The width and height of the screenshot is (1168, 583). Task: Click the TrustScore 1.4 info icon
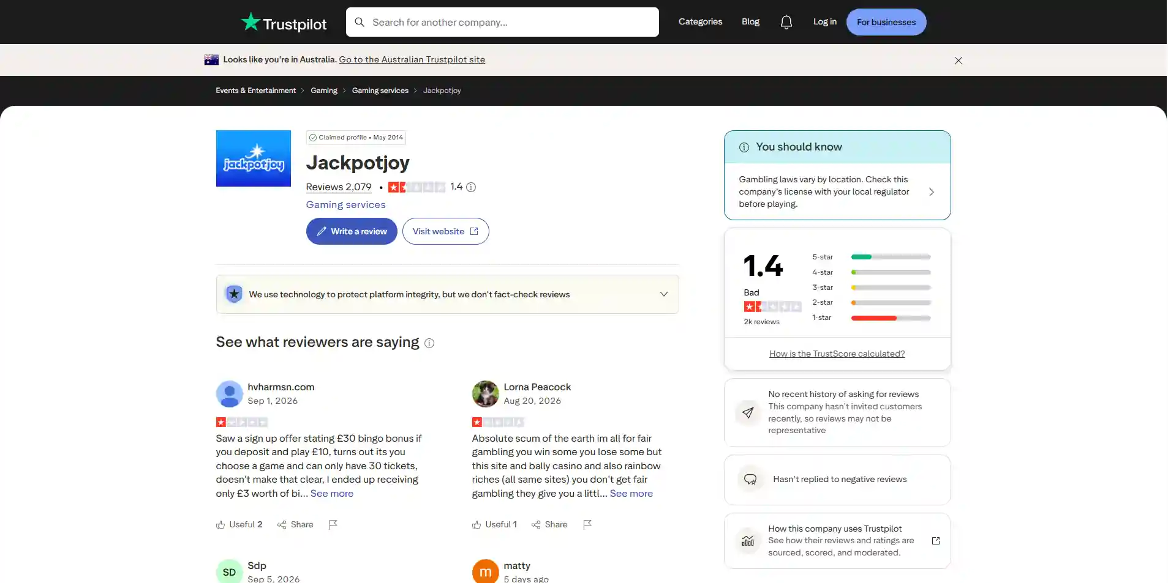(471, 187)
